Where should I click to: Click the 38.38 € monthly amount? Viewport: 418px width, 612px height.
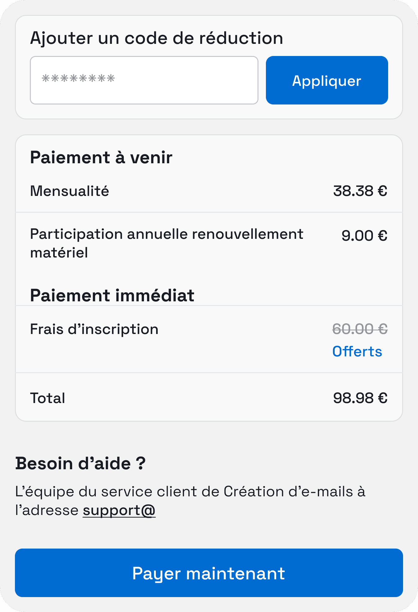click(360, 191)
